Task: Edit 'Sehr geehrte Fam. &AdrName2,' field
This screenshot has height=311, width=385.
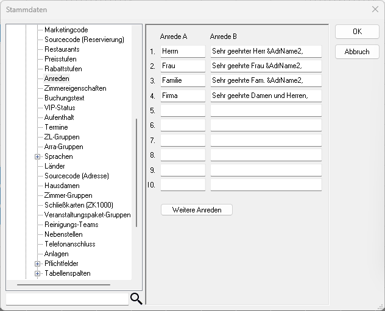Action: 266,81
